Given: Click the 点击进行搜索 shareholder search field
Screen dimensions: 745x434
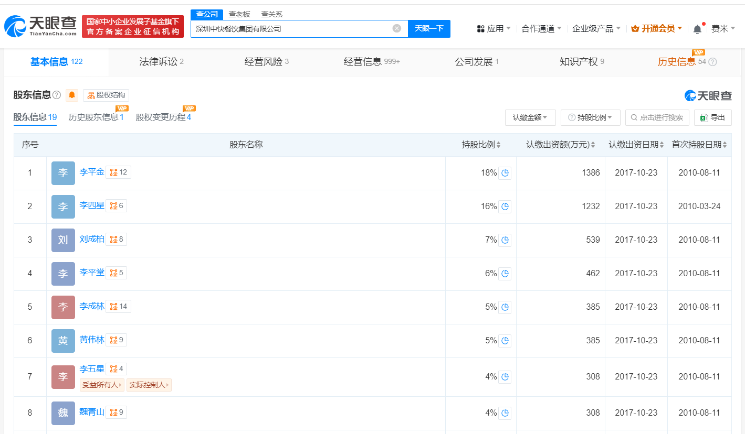Looking at the screenshot, I should click(657, 117).
